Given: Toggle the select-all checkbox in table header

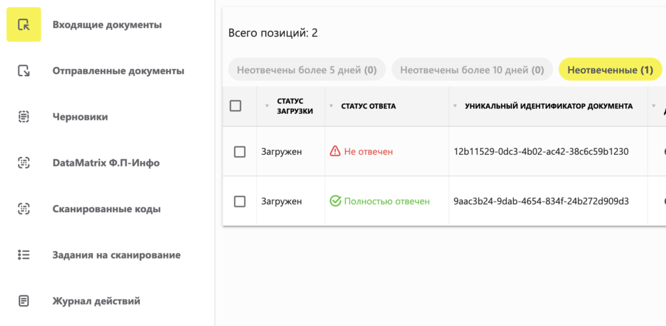Looking at the screenshot, I should click(x=235, y=106).
